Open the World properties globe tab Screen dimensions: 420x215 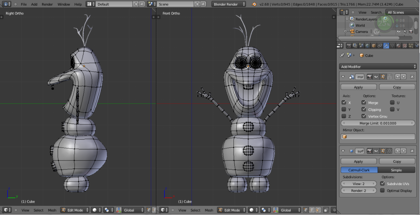coord(368,46)
